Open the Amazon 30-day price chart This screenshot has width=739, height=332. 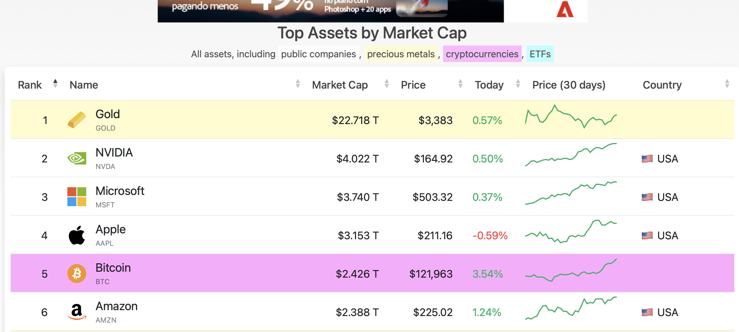(x=571, y=308)
